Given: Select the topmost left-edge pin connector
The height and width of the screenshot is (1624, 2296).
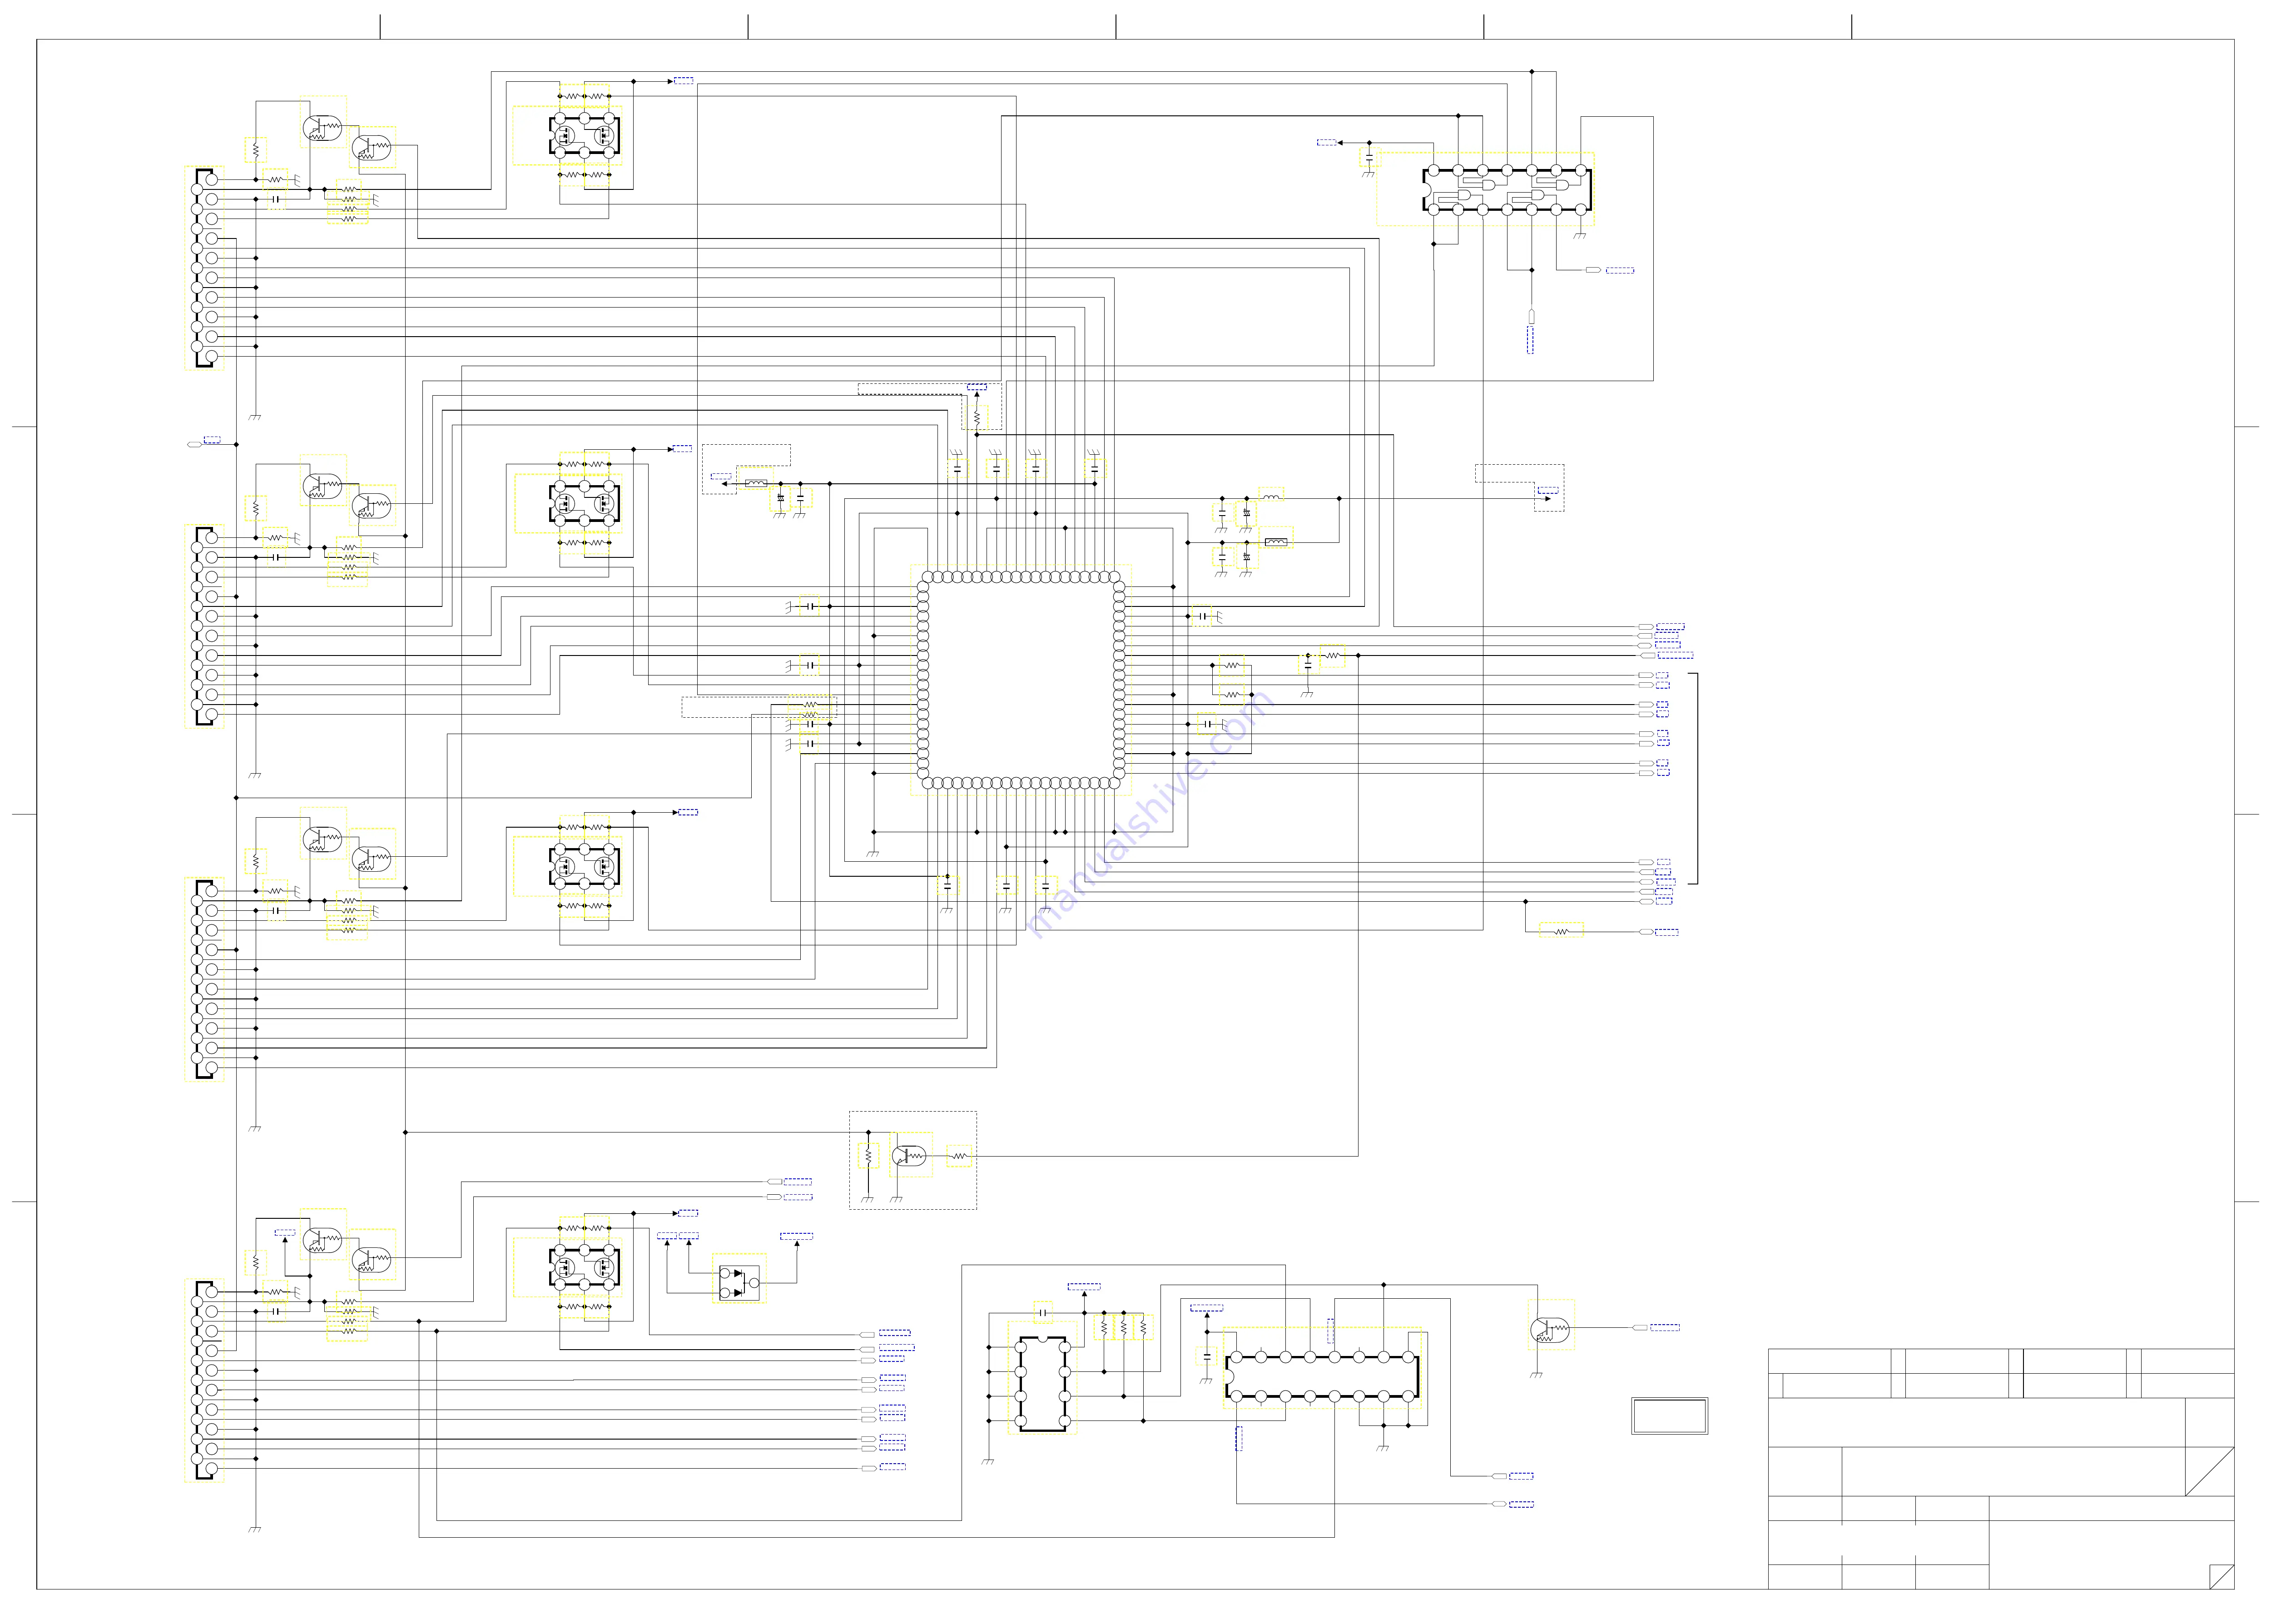Looking at the screenshot, I should [x=204, y=268].
